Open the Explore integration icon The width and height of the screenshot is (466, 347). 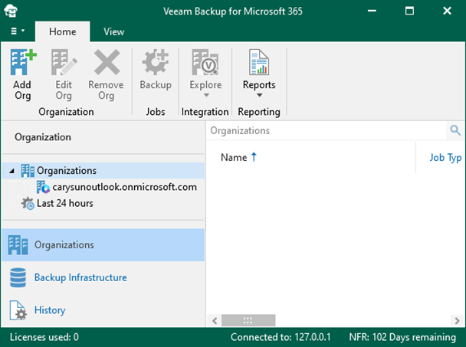pos(205,63)
